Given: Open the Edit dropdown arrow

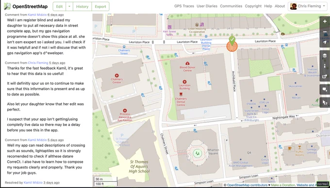Looking at the screenshot, I should click(69, 6).
